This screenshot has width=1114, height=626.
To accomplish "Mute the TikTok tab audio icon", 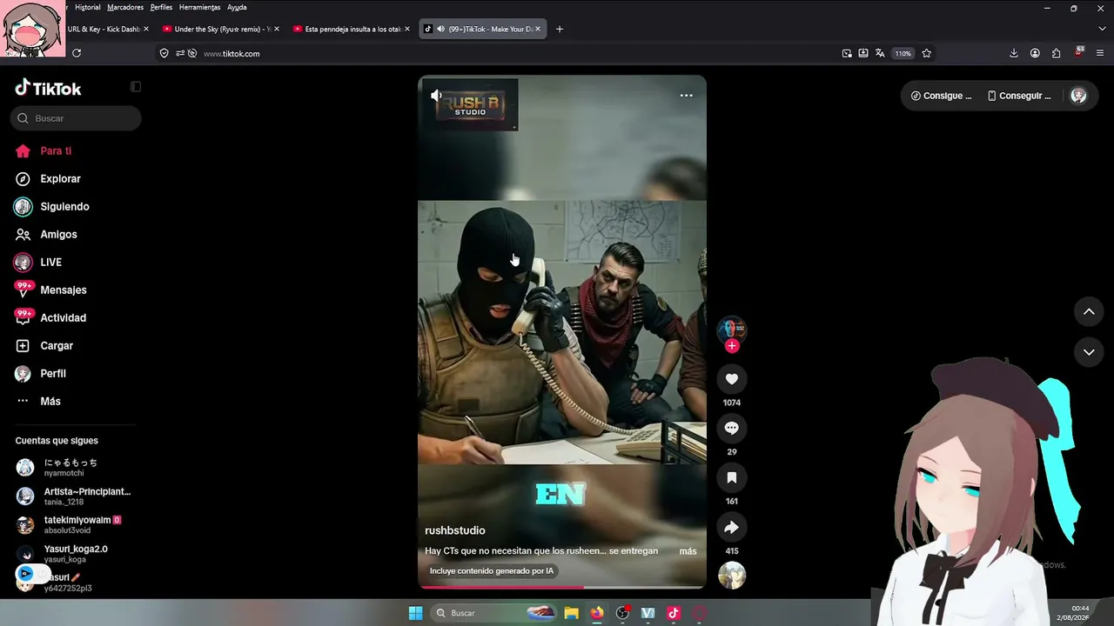I will coord(440,29).
